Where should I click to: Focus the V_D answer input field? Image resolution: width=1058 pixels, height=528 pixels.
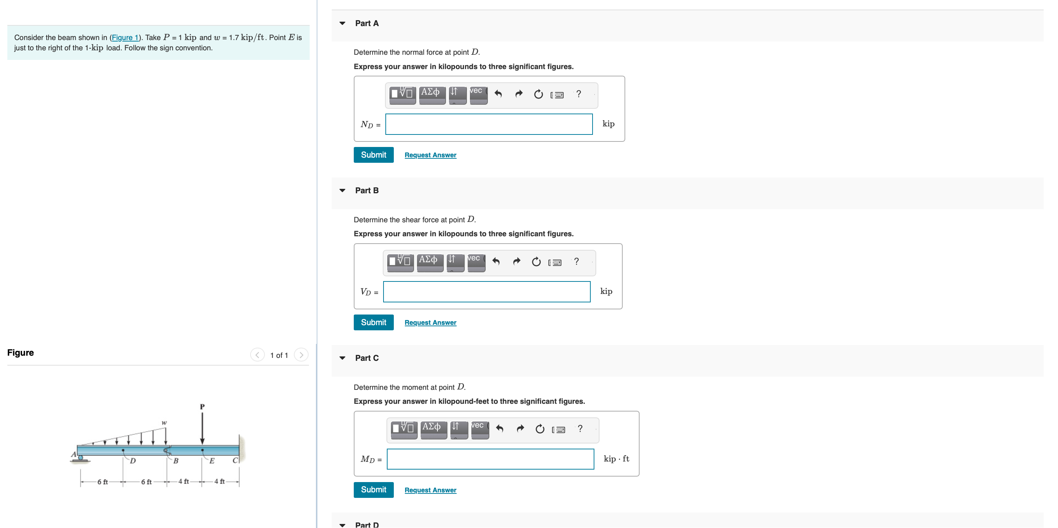[x=487, y=292]
